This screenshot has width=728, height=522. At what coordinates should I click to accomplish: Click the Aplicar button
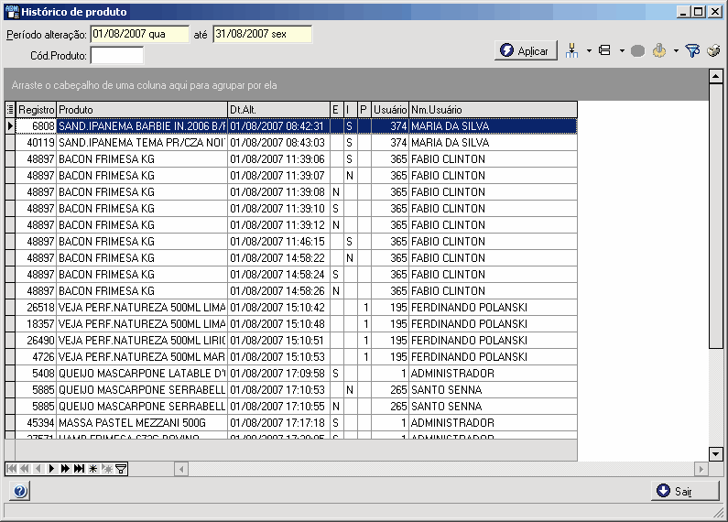tap(526, 50)
